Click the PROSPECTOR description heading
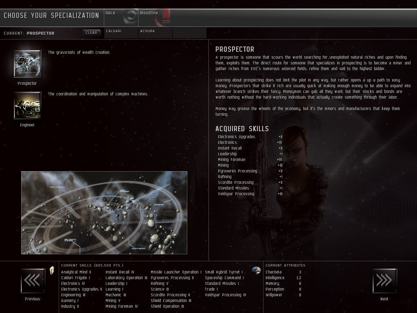Image resolution: width=417 pixels, height=313 pixels. pos(235,49)
